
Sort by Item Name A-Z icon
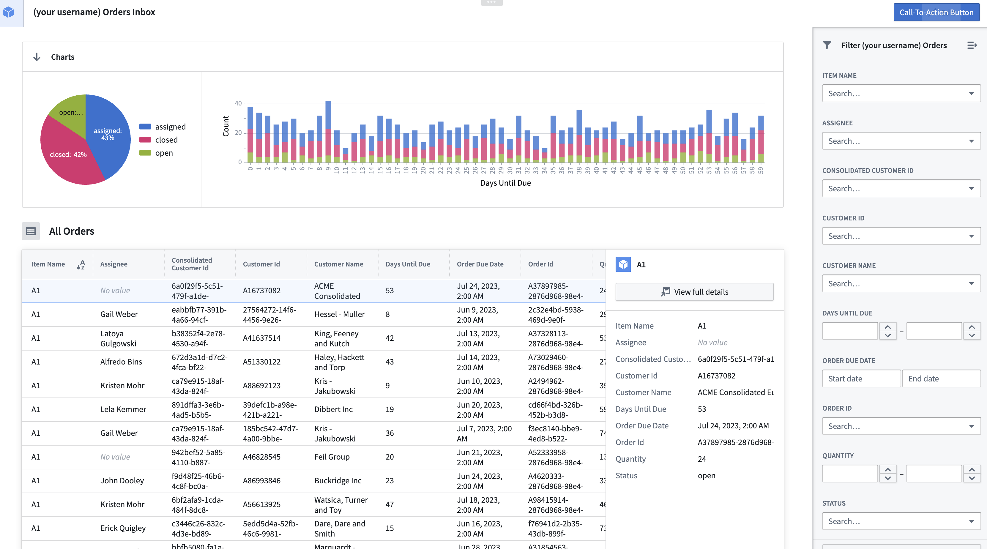point(81,264)
